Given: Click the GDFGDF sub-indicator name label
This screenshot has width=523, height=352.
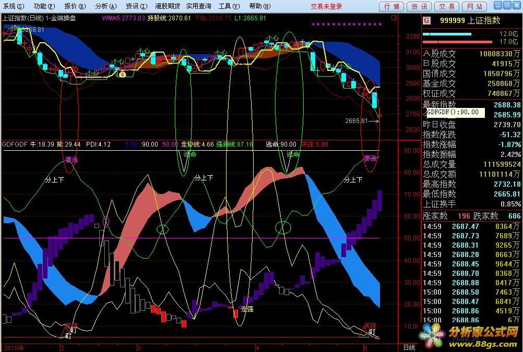Looking at the screenshot, I should [15, 144].
